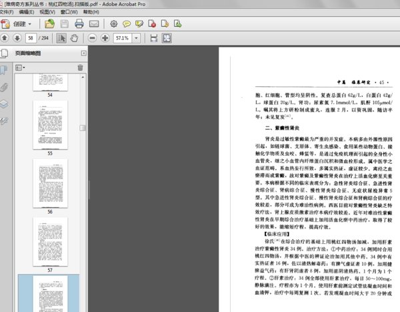400x312 pixels.
Task: Open the 视图(V) menu
Action: coord(47,11)
